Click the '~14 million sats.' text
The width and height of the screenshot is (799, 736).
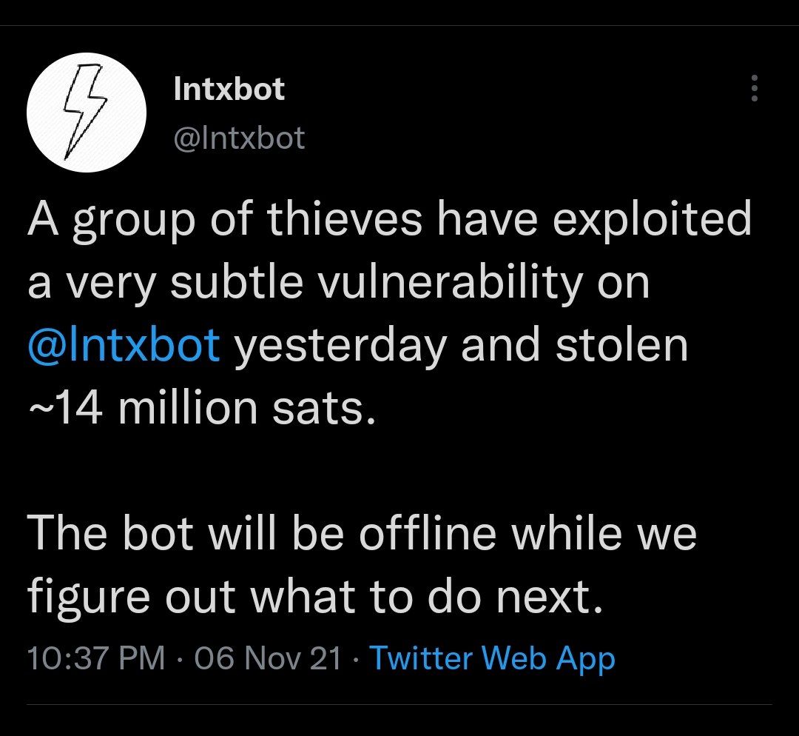click(x=202, y=409)
